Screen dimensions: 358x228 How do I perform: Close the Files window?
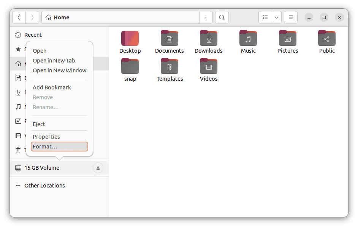[x=339, y=17]
